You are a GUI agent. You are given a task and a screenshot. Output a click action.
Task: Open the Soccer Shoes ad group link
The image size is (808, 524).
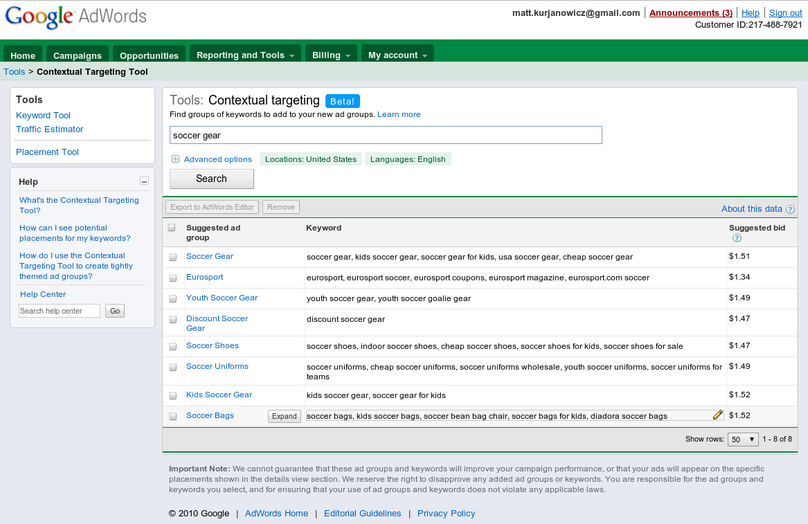(x=213, y=345)
